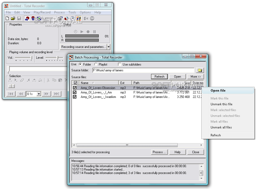Uncheck the Army_Of_Lovers_-_Israelism checkbox
Viewport: 258px width, 189px height.
click(x=75, y=97)
